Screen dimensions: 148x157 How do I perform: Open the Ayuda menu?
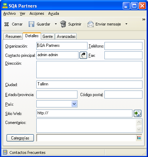[x=54, y=13]
